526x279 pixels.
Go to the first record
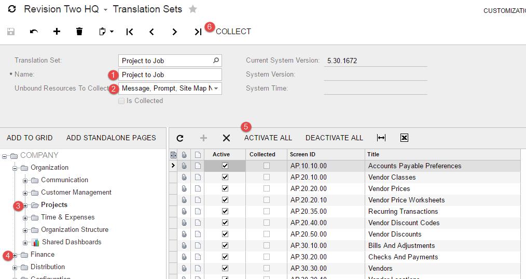[130, 32]
